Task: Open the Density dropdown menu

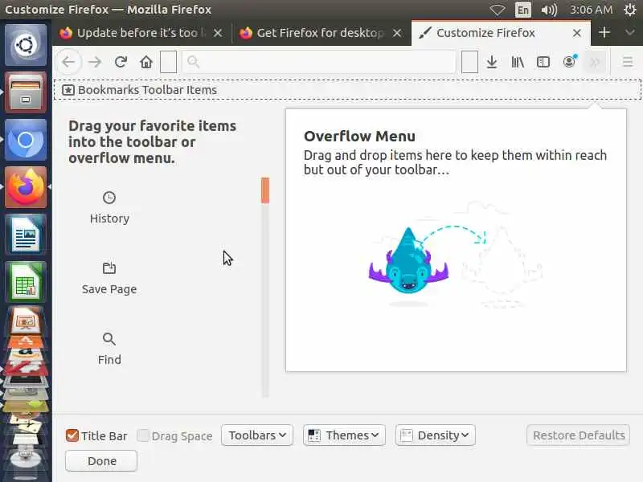Action: [436, 435]
